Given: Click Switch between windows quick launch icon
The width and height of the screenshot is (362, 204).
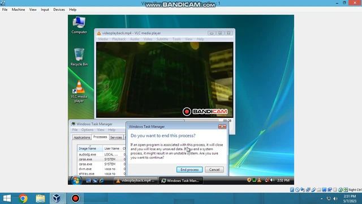Looking at the screenshot, I should click(x=95, y=181).
